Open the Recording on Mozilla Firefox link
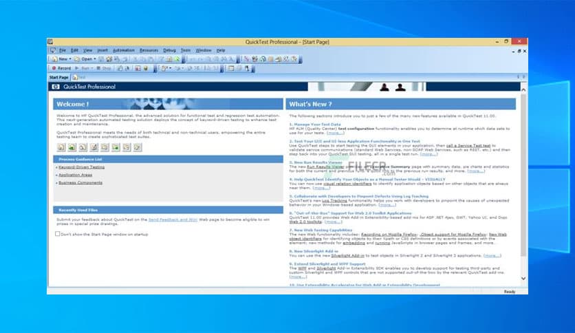Viewport: 575px width, 333px height. pos(389,234)
